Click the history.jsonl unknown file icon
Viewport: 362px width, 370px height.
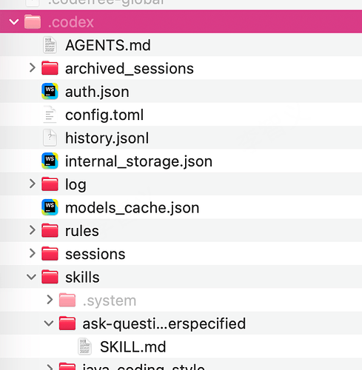pyautogui.click(x=50, y=138)
